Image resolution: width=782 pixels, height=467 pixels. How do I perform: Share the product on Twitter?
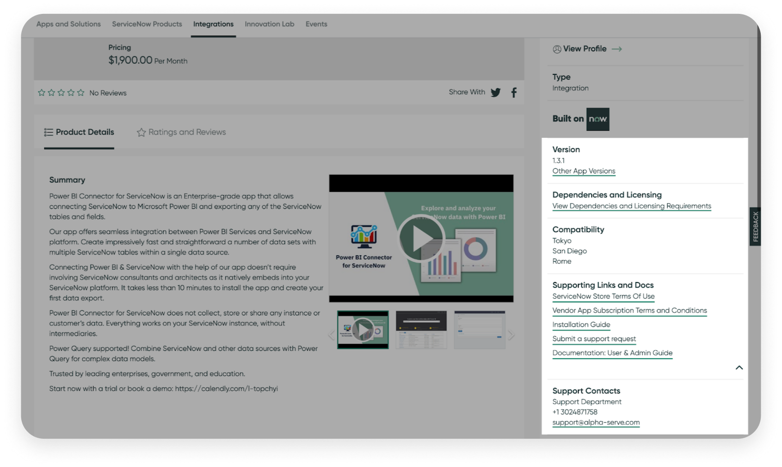point(496,92)
